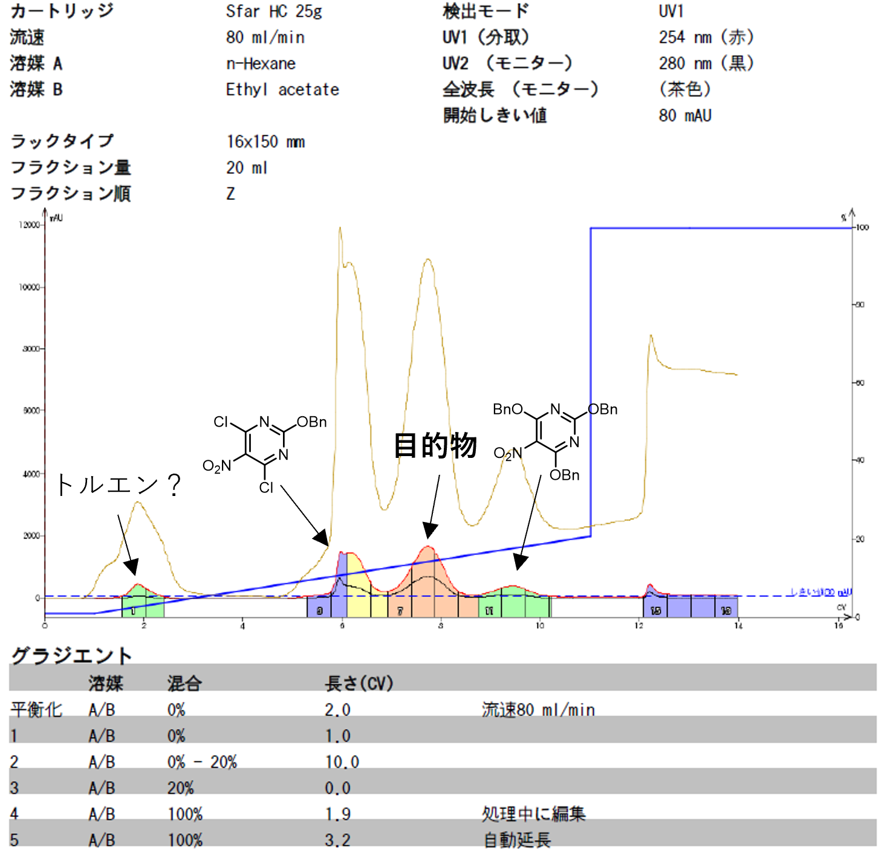Click the '処理中に編集' note in step 4
The image size is (887, 853).
click(x=534, y=814)
